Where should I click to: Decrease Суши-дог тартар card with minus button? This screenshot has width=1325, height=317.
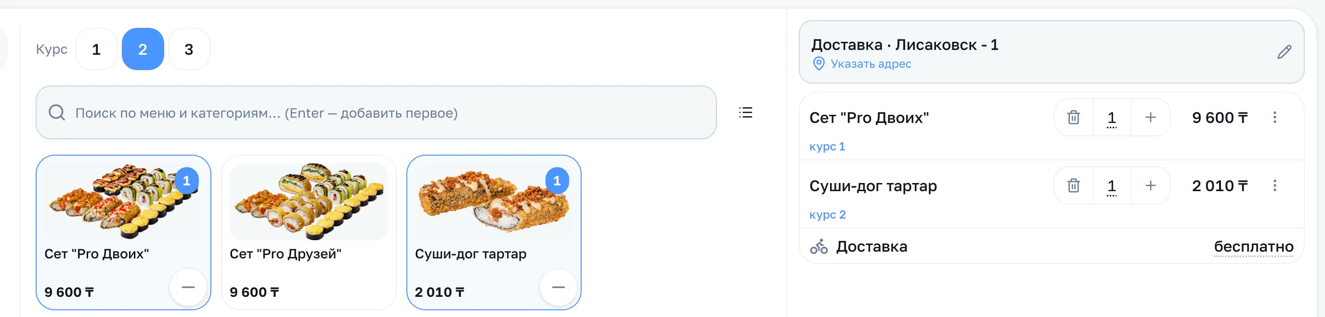pyautogui.click(x=558, y=287)
